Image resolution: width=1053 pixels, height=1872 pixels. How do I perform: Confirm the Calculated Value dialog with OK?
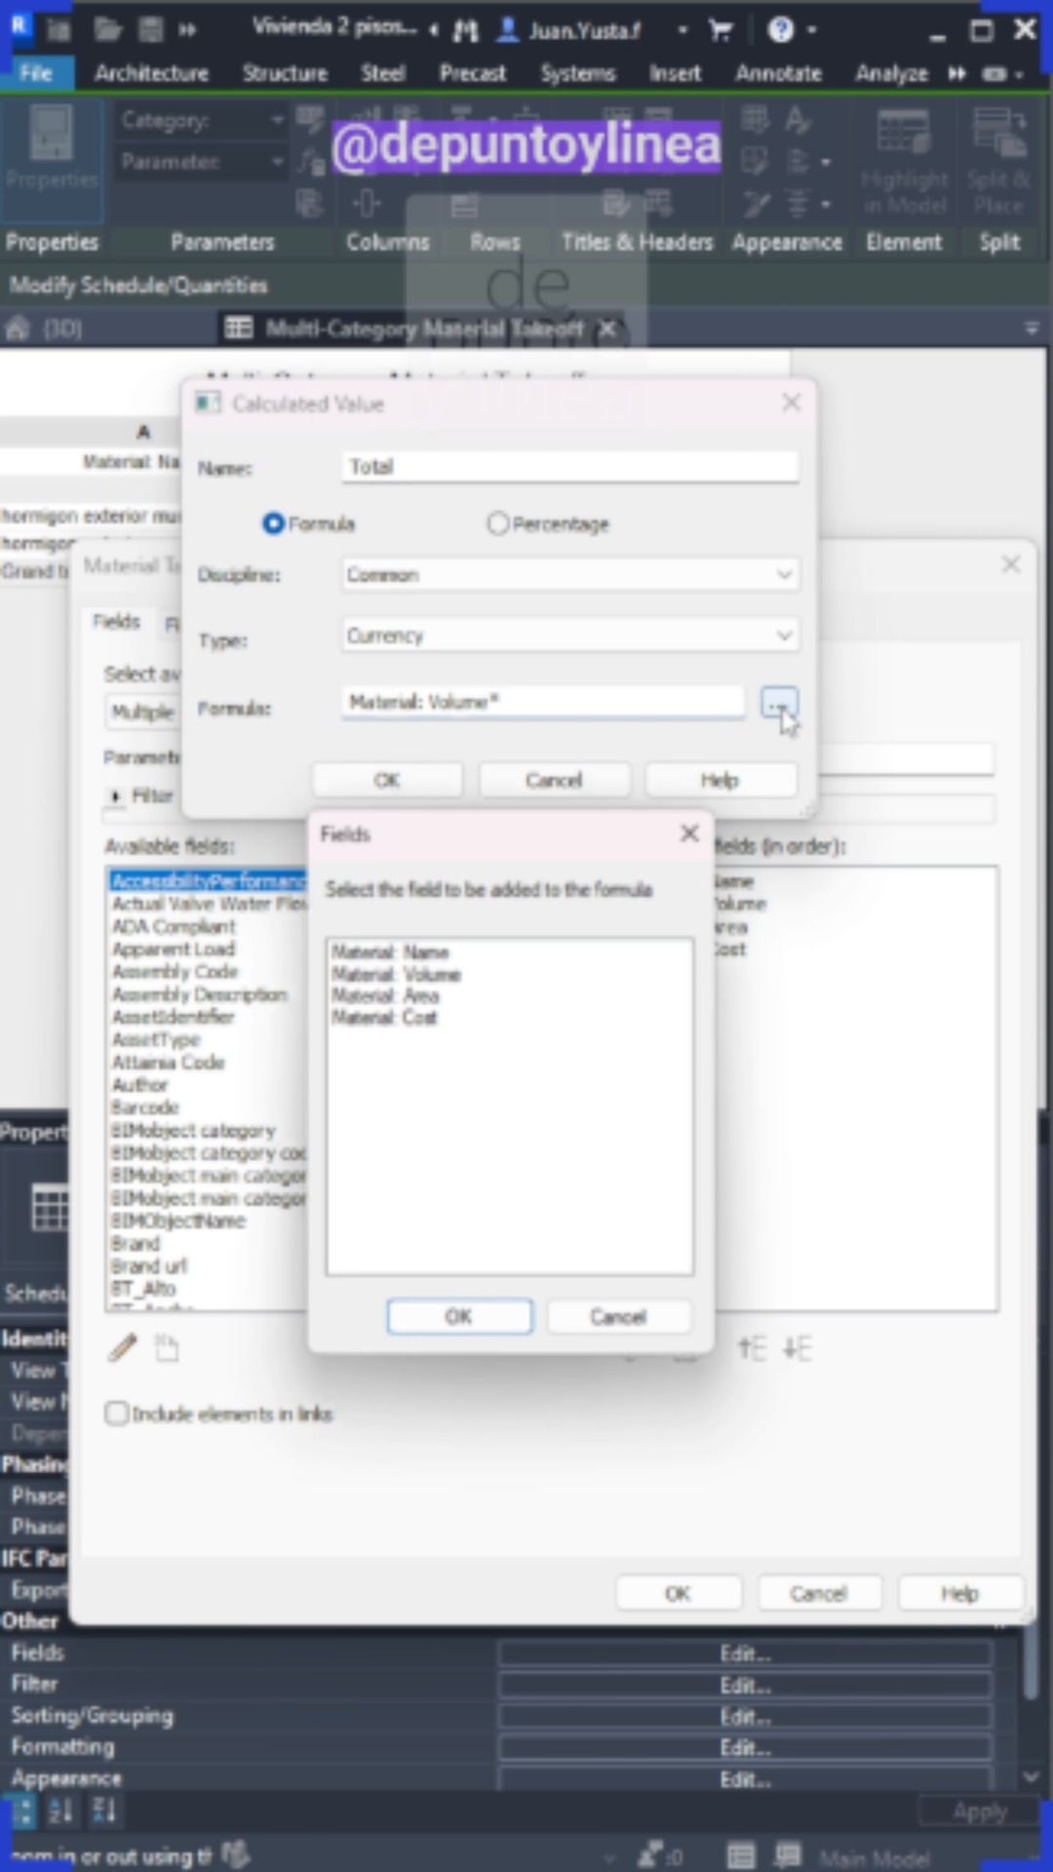click(x=387, y=780)
